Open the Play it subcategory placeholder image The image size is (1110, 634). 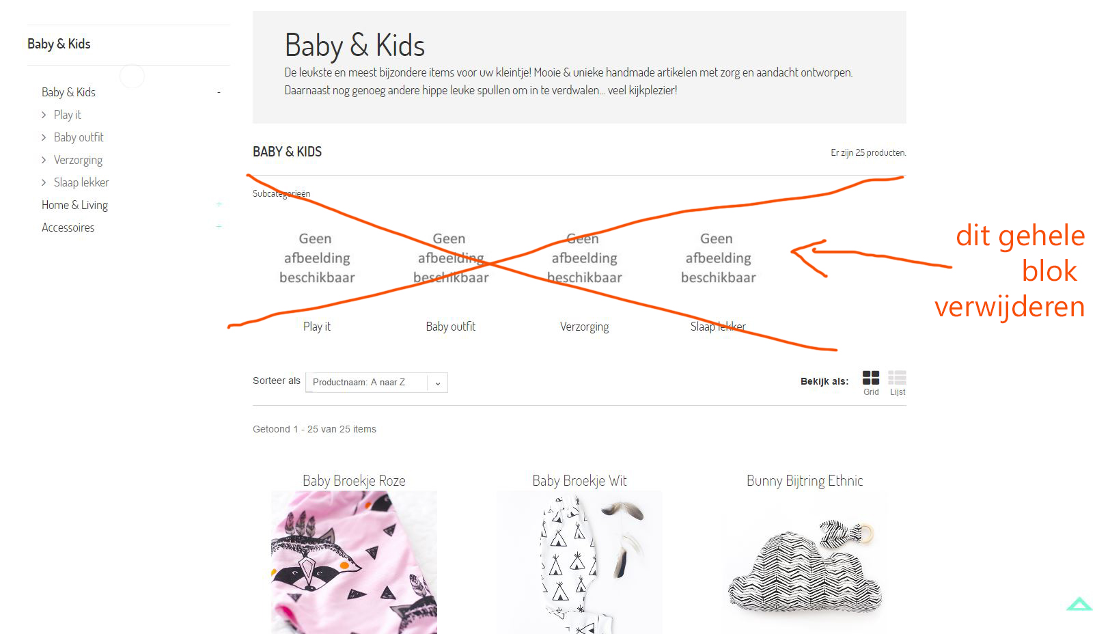point(317,258)
